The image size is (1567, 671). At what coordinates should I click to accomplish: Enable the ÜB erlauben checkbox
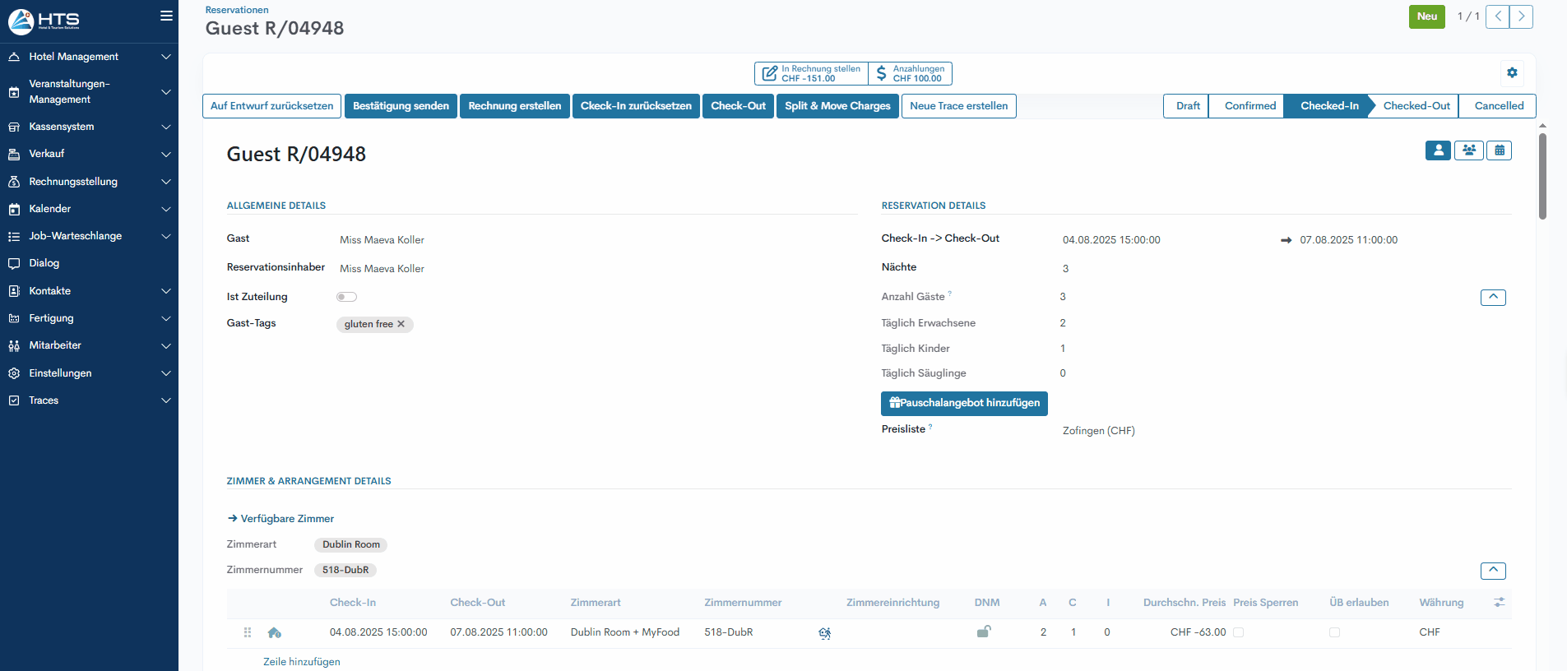1334,632
